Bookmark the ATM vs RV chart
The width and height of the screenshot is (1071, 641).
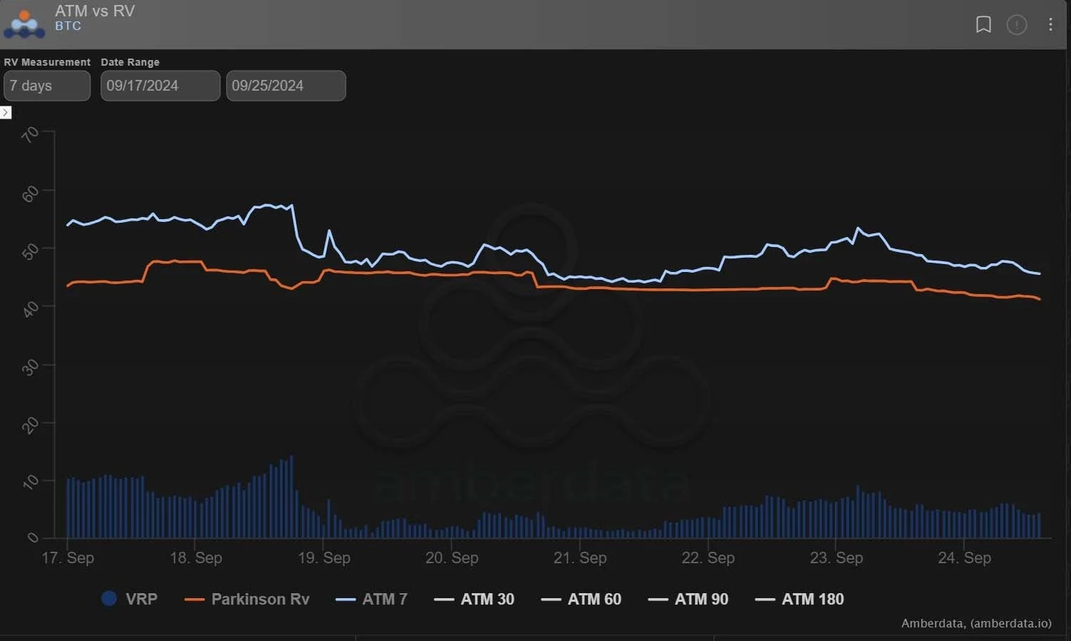click(x=983, y=24)
